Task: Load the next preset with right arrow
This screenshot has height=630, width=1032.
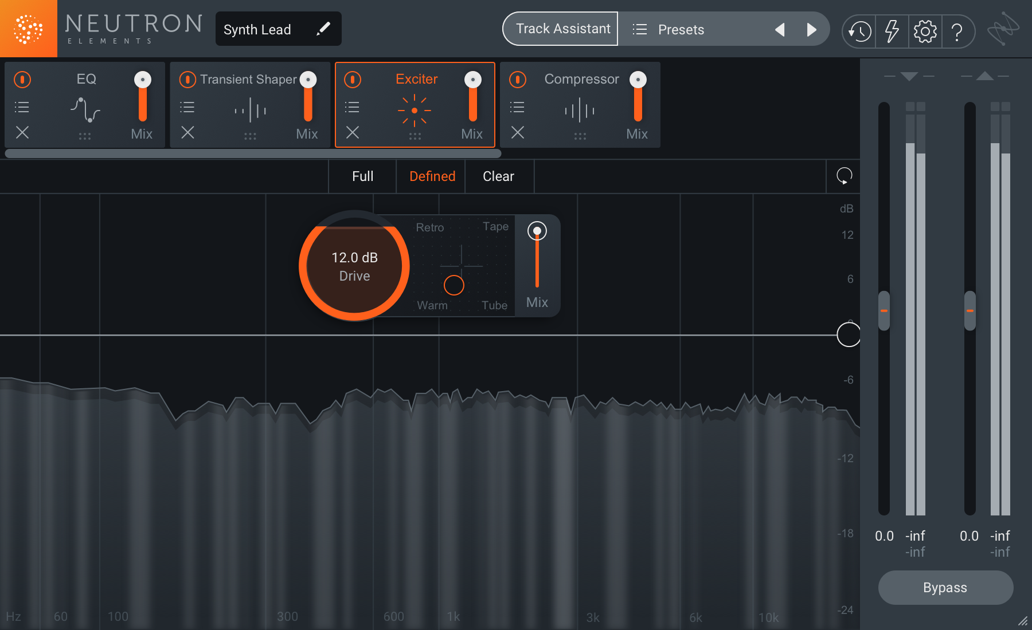Action: 811,29
